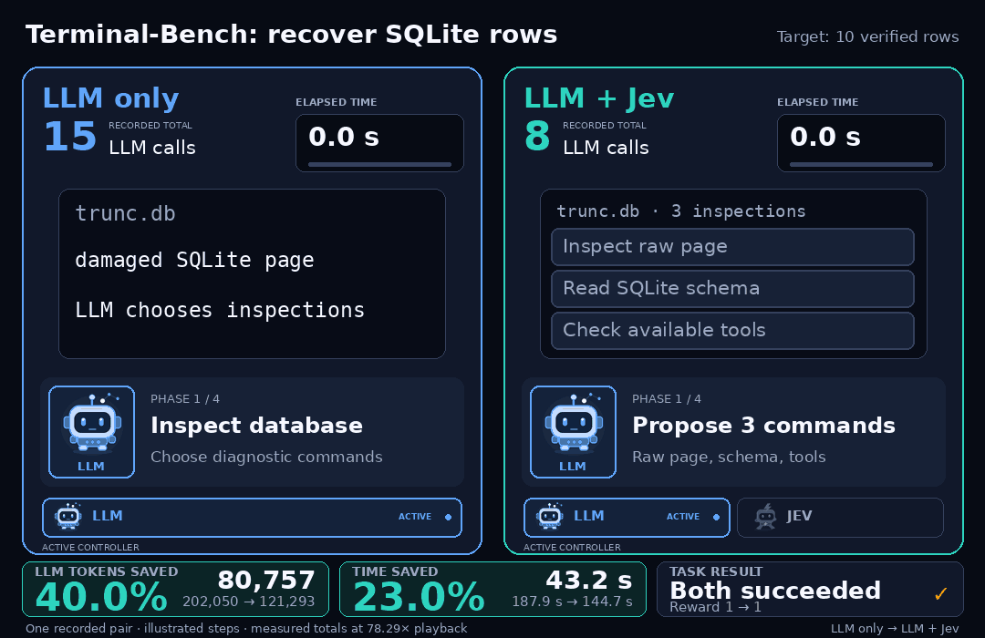Image resolution: width=985 pixels, height=638 pixels.
Task: Click the 8 LLM calls count
Action: pos(537,137)
